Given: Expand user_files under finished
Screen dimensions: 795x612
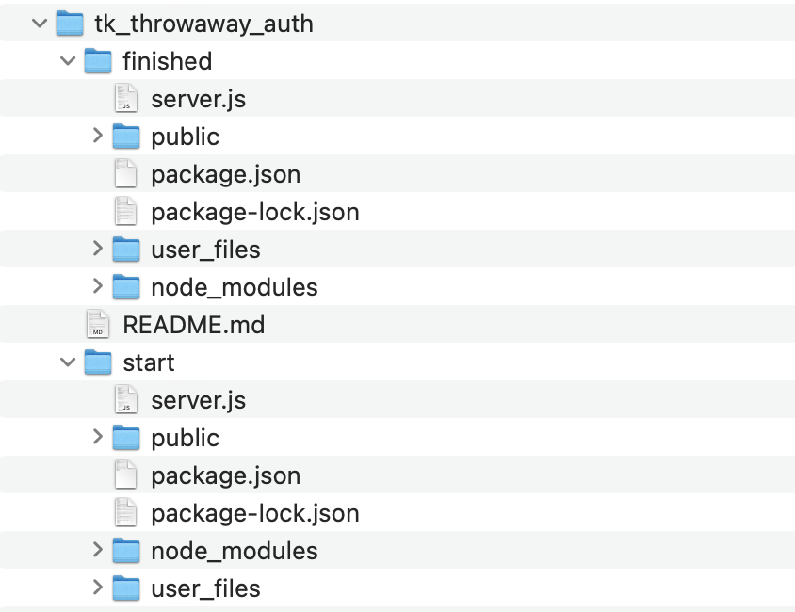Looking at the screenshot, I should pos(97,249).
